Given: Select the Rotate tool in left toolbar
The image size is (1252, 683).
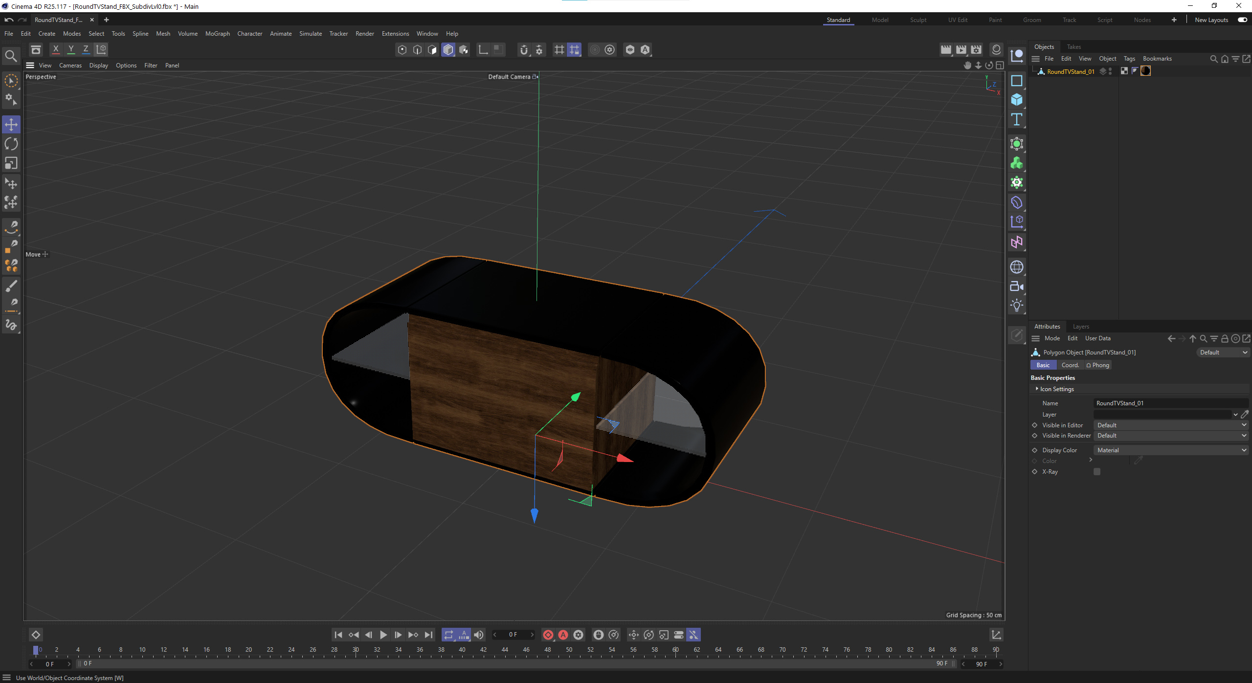Looking at the screenshot, I should [x=11, y=144].
